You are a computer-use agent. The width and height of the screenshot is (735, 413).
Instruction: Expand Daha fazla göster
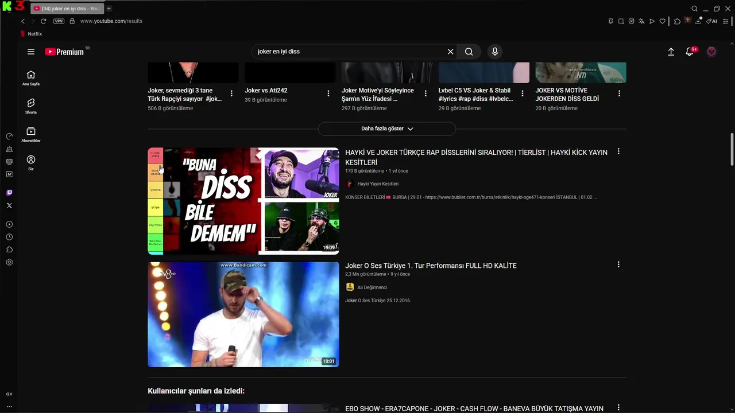387,128
